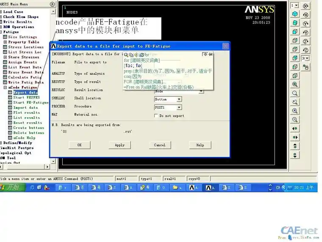Click Help in Export data dialog
This screenshot has height=242, width=322.
pyautogui.click(x=200, y=145)
